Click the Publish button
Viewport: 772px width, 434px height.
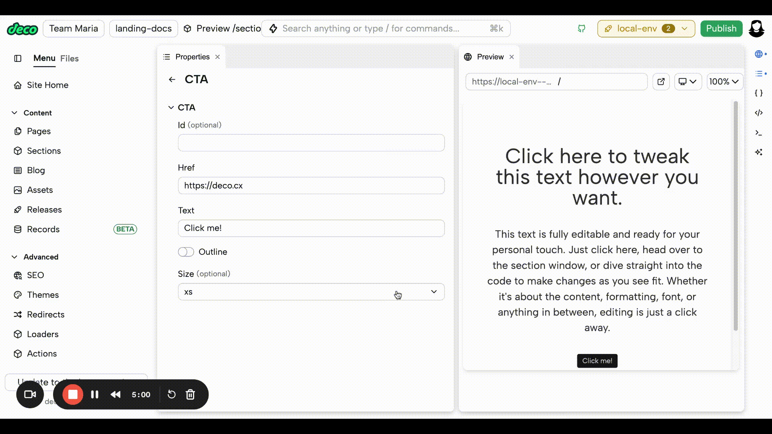pyautogui.click(x=721, y=29)
